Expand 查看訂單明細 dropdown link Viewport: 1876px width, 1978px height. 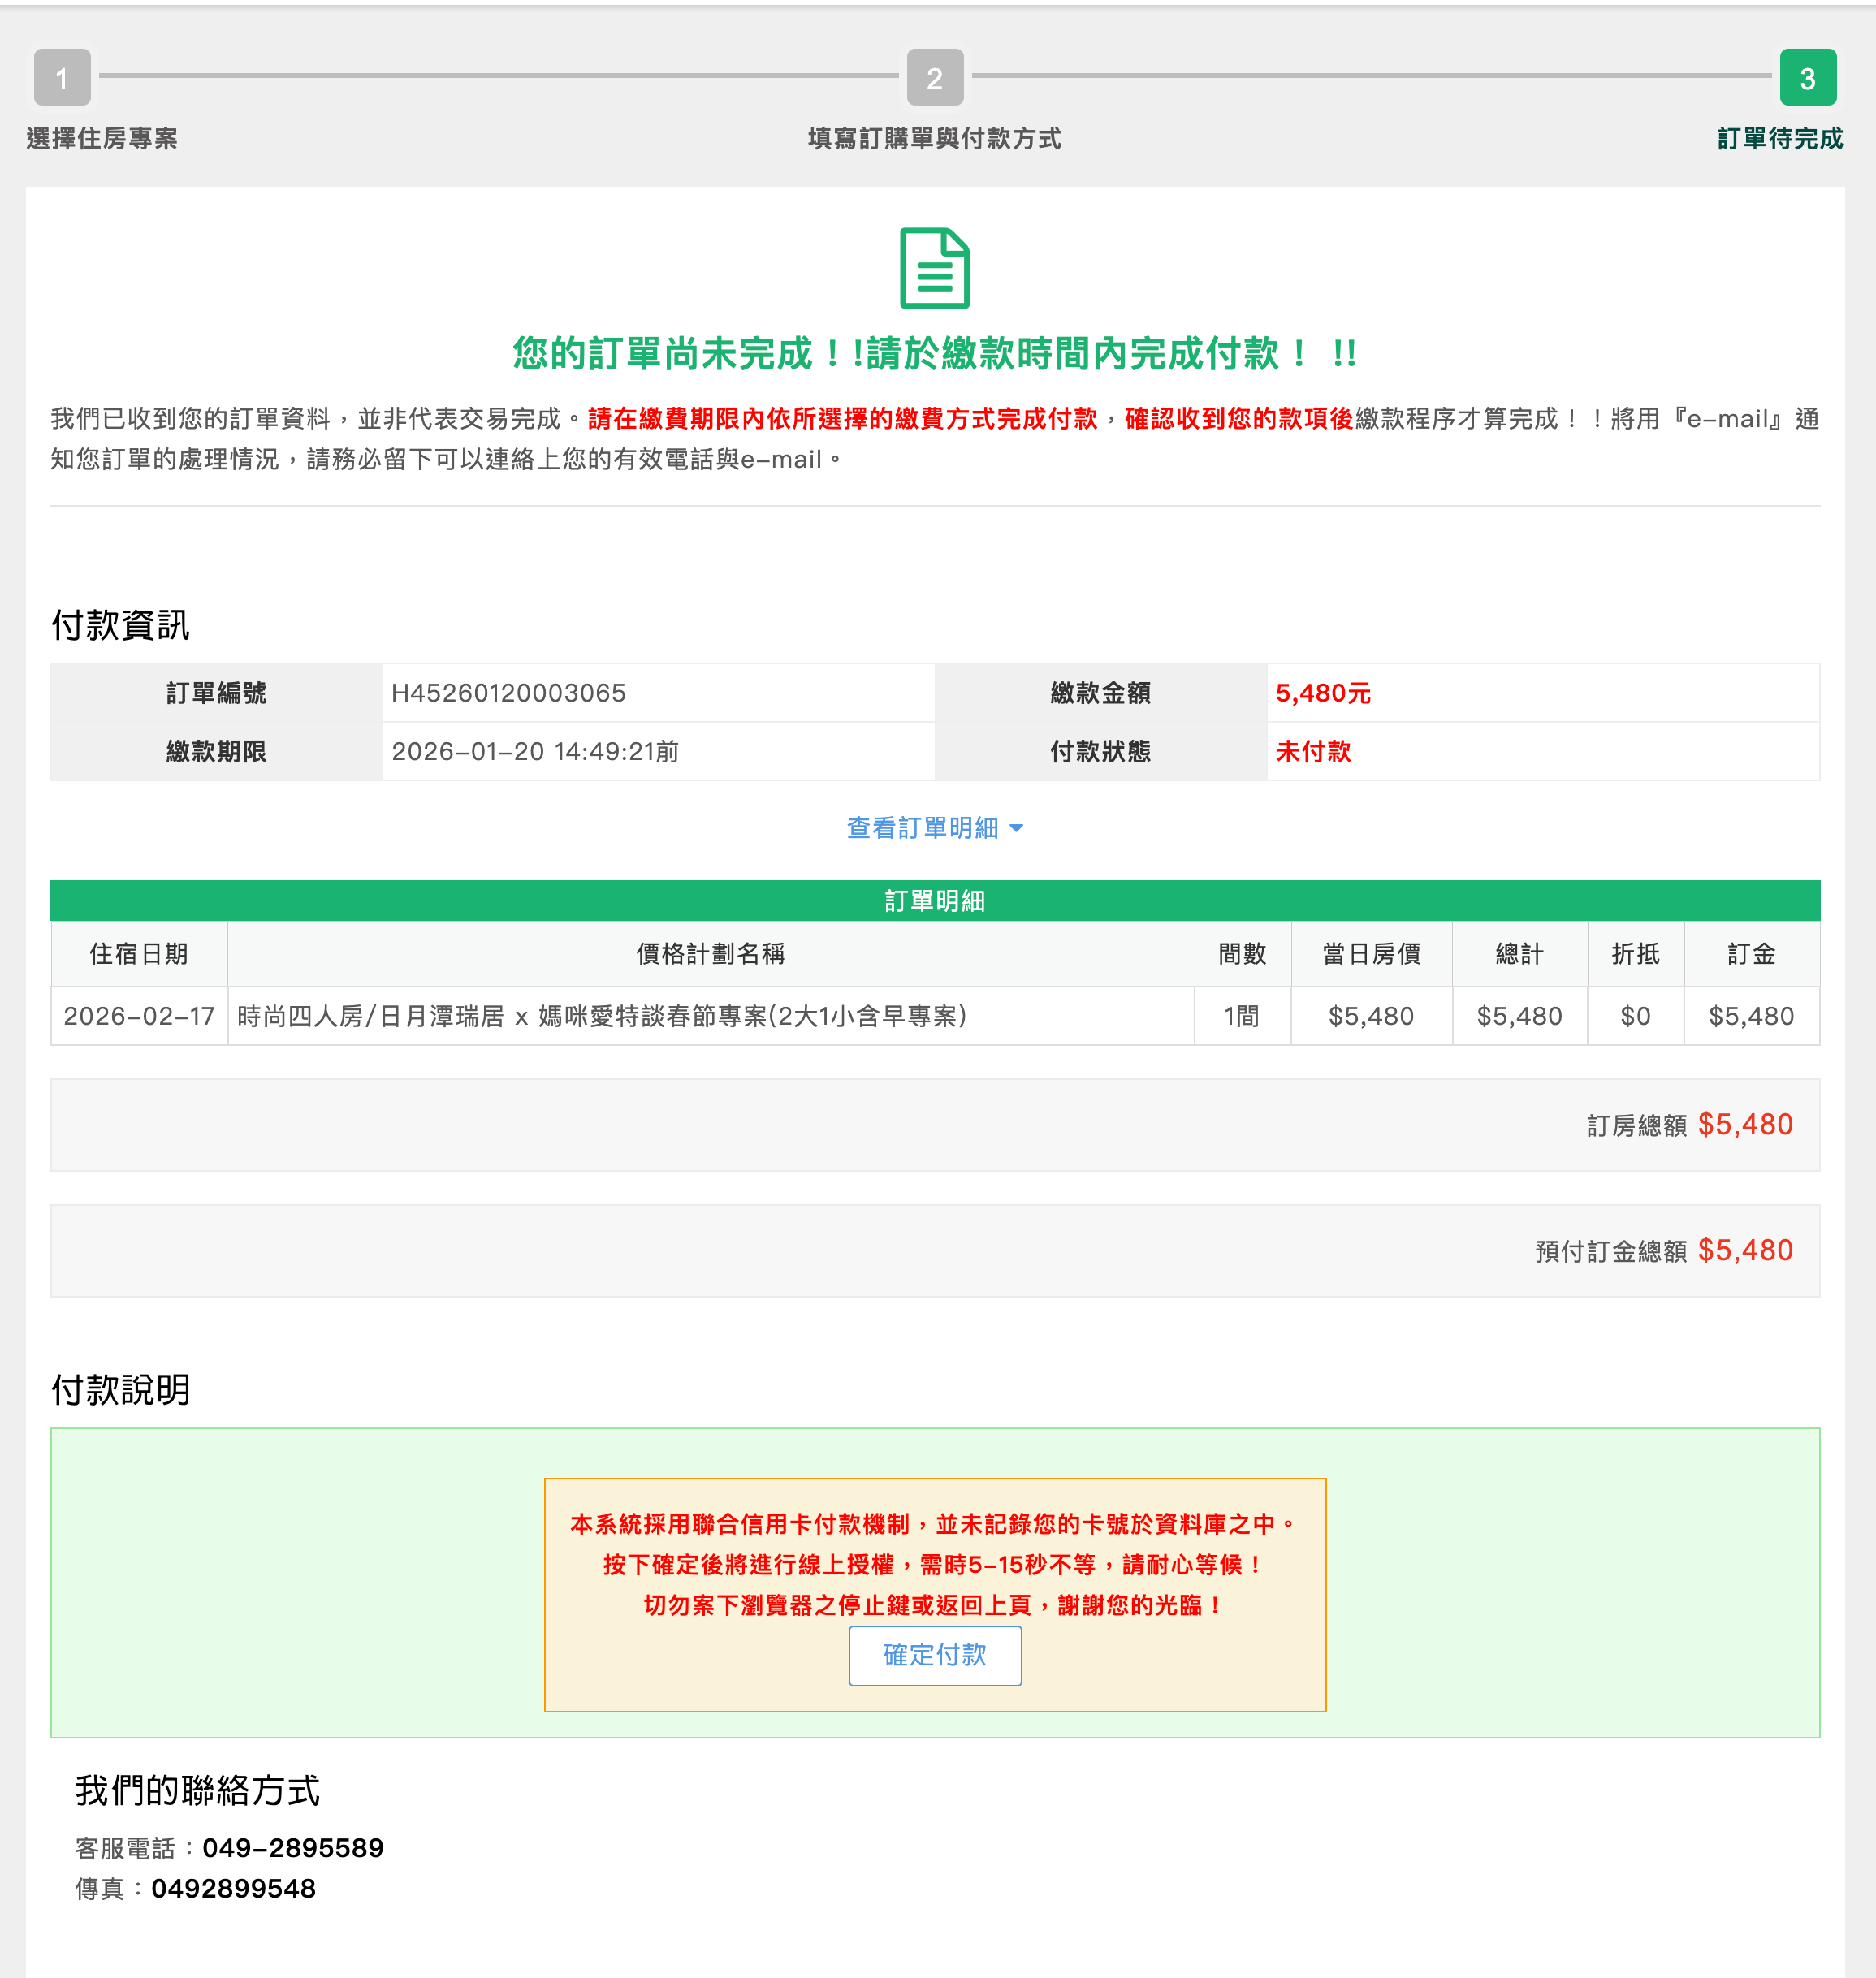coord(922,828)
